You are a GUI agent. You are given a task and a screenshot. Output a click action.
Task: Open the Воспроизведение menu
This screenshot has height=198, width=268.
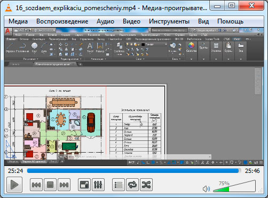(62, 21)
